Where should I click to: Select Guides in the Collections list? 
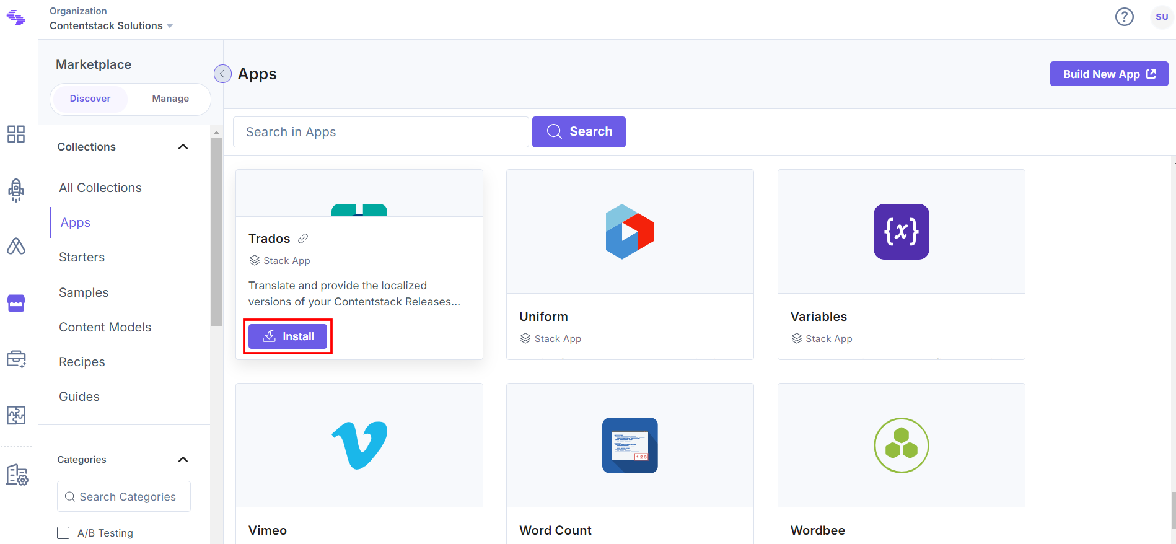click(x=79, y=397)
